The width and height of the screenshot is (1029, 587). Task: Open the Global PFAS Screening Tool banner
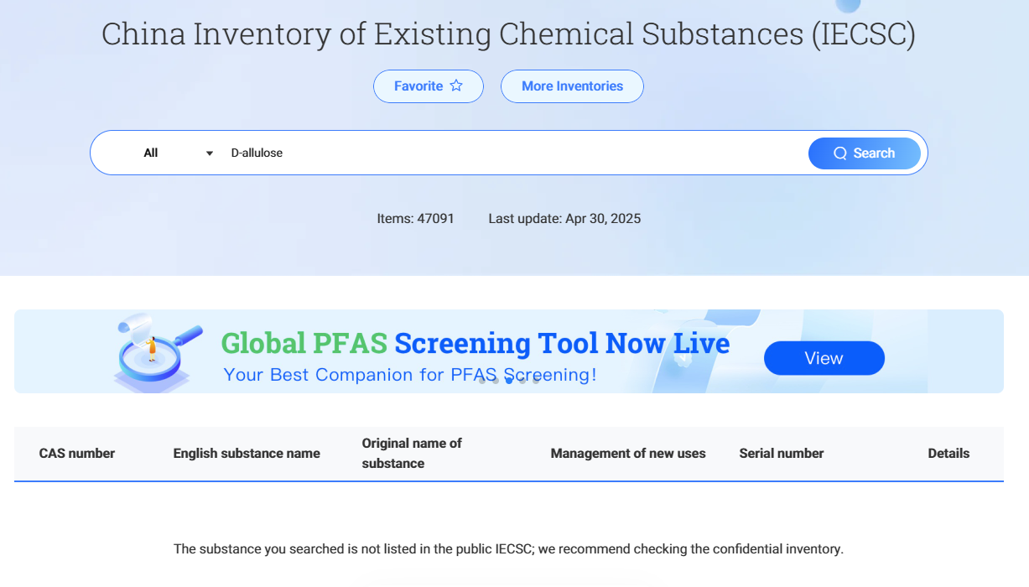click(x=509, y=351)
